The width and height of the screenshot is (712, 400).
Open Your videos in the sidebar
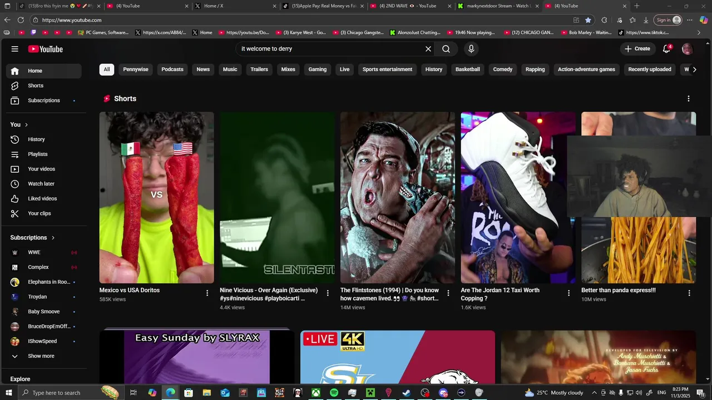pos(44,169)
